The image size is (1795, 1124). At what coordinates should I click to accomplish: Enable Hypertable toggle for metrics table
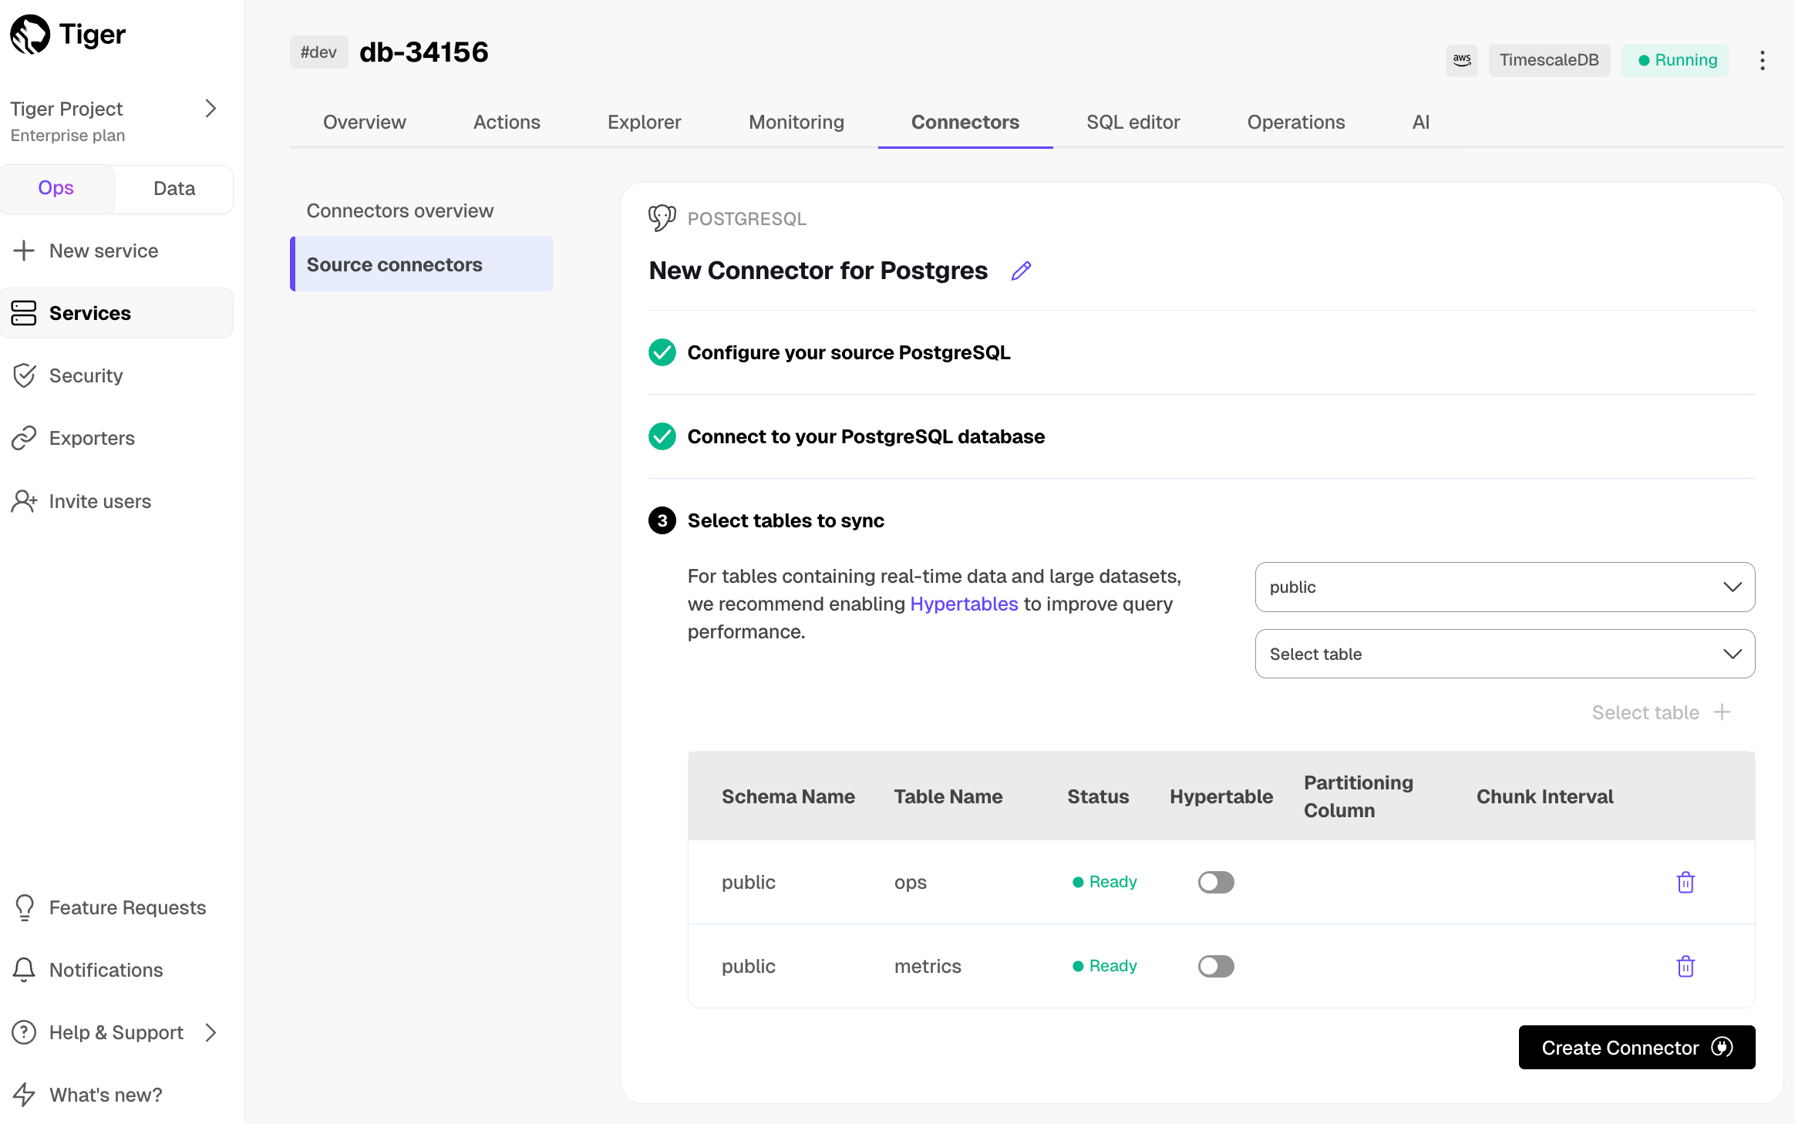coord(1216,966)
